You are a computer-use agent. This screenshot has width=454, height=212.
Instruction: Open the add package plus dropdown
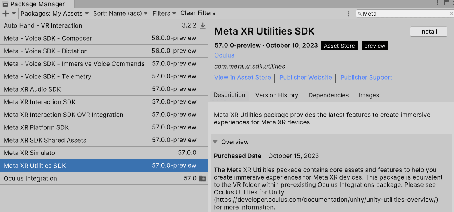pyautogui.click(x=9, y=13)
